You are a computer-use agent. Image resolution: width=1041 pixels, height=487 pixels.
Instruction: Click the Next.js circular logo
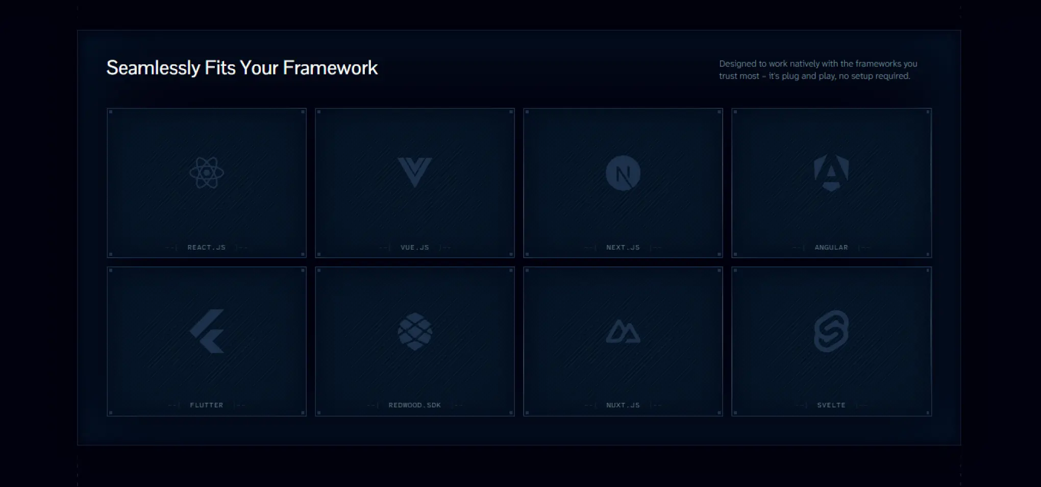[623, 173]
